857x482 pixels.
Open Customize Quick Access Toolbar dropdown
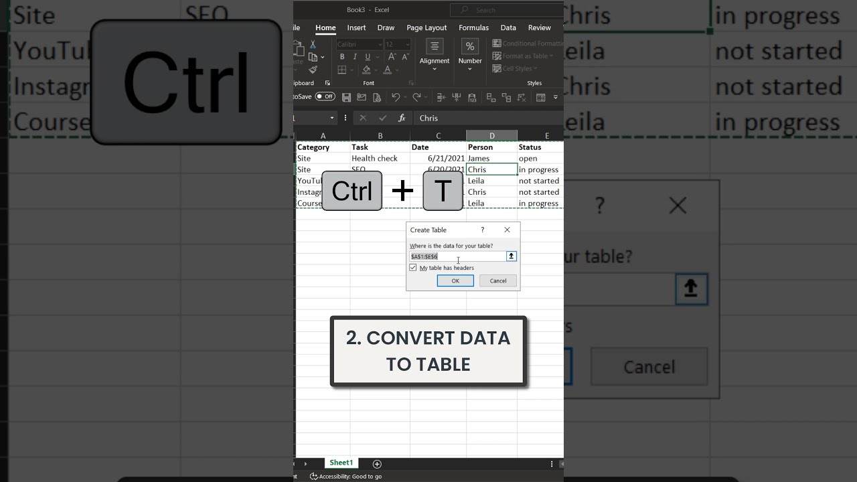[x=555, y=98]
